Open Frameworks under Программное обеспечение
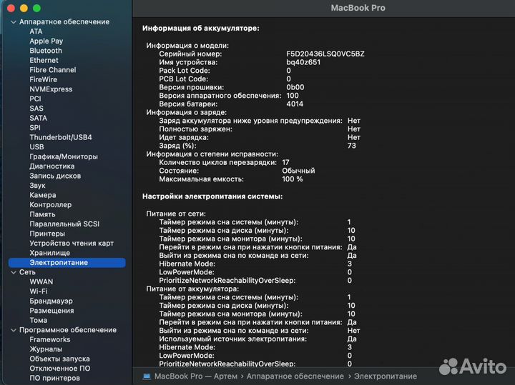The height and width of the screenshot is (385, 515). [50, 340]
